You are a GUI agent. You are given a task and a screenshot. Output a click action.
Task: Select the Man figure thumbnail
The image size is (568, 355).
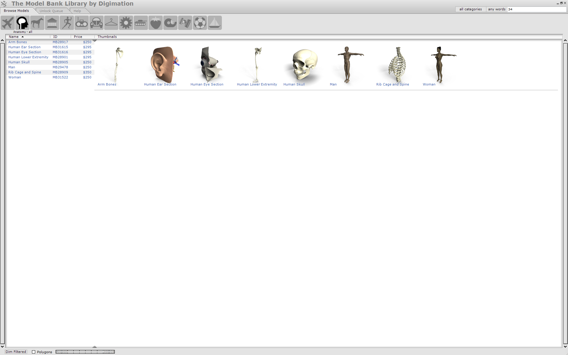[x=351, y=64]
